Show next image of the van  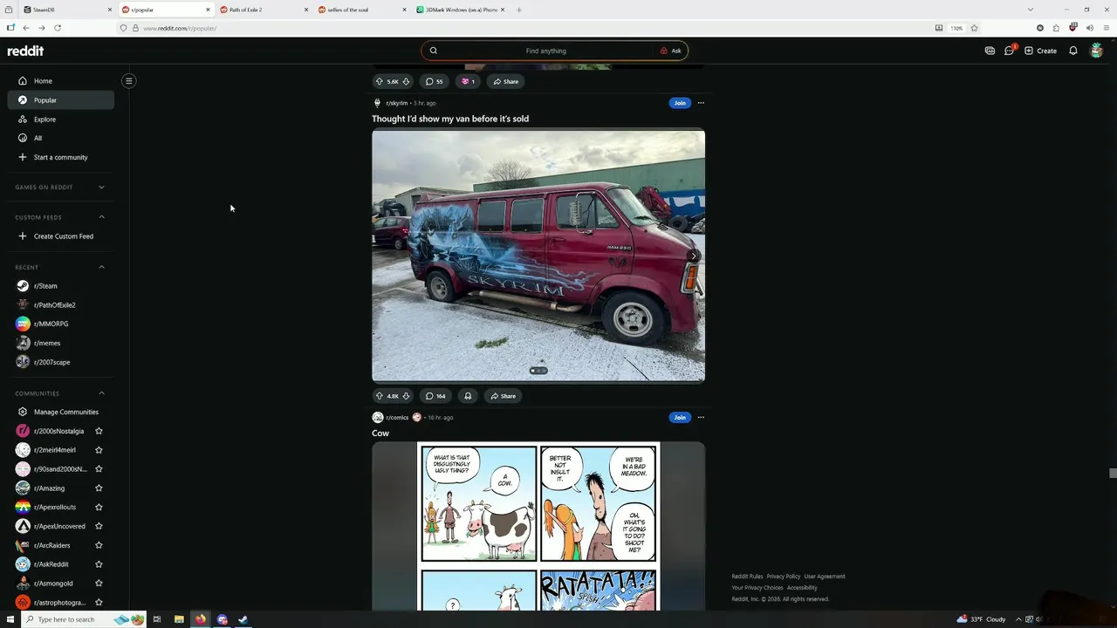(693, 256)
